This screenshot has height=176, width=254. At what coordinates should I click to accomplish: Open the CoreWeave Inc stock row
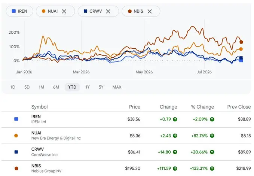tap(126, 152)
